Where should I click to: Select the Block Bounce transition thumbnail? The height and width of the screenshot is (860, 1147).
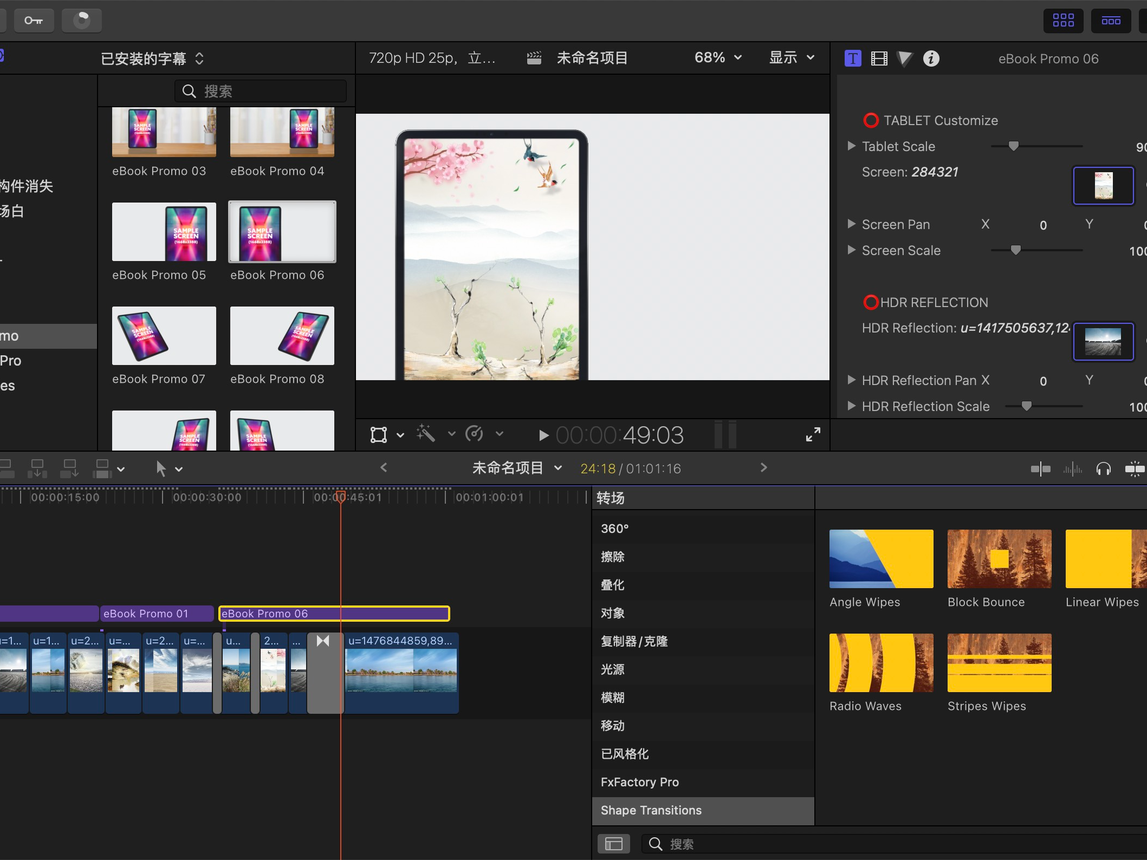pyautogui.click(x=1000, y=559)
